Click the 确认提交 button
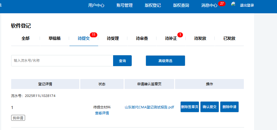 209,107
